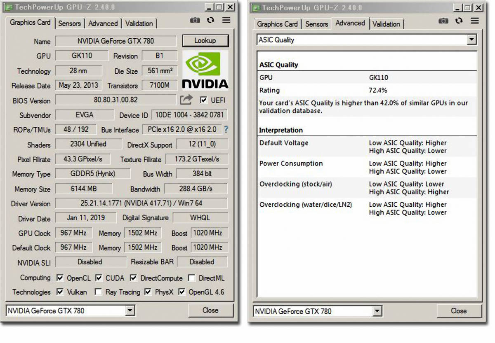The height and width of the screenshot is (343, 495).
Task: Click the refresh icon in the Advanced window
Action: point(459,20)
